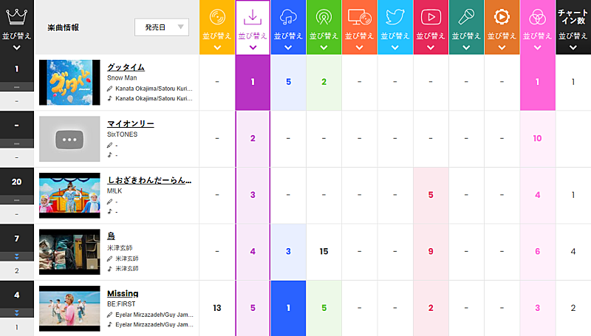Click CD rank 13 cell for Missing
Image resolution: width=591 pixels, height=336 pixels.
[x=217, y=308]
